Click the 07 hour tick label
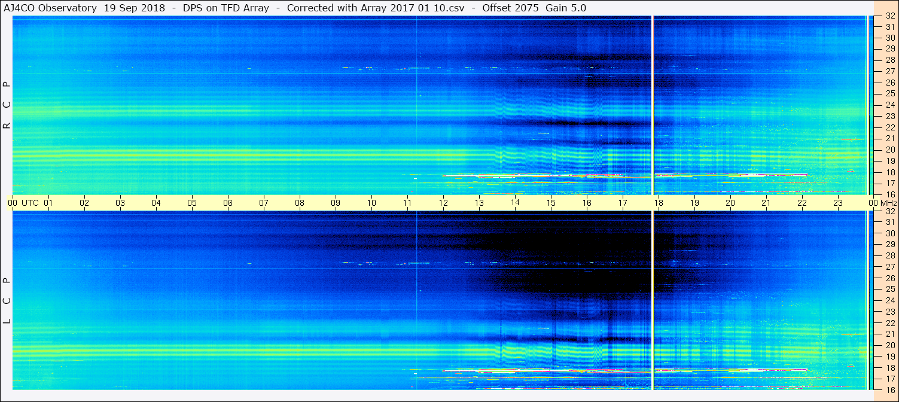The image size is (899, 402). [264, 203]
